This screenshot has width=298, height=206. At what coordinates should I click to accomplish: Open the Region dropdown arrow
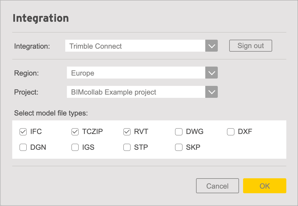point(212,73)
